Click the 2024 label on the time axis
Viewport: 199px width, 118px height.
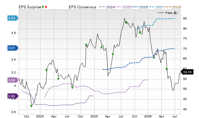click(x=40, y=116)
